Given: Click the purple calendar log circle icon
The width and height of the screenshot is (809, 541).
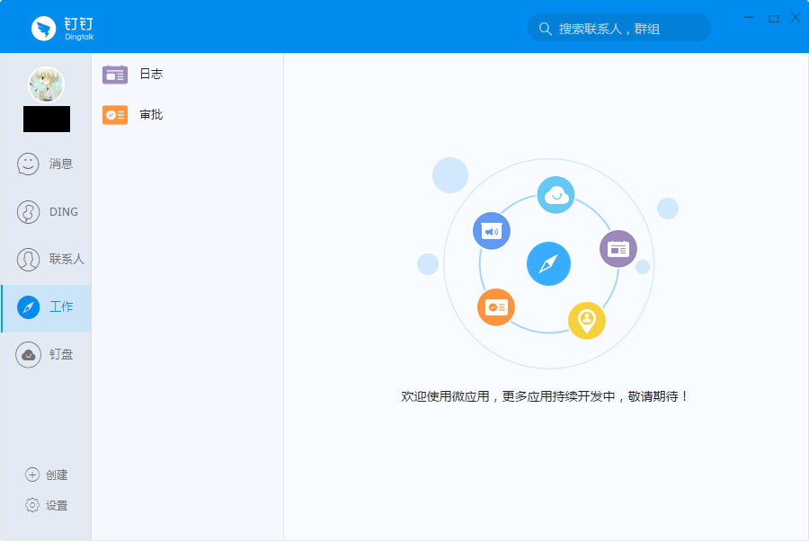Looking at the screenshot, I should point(618,249).
